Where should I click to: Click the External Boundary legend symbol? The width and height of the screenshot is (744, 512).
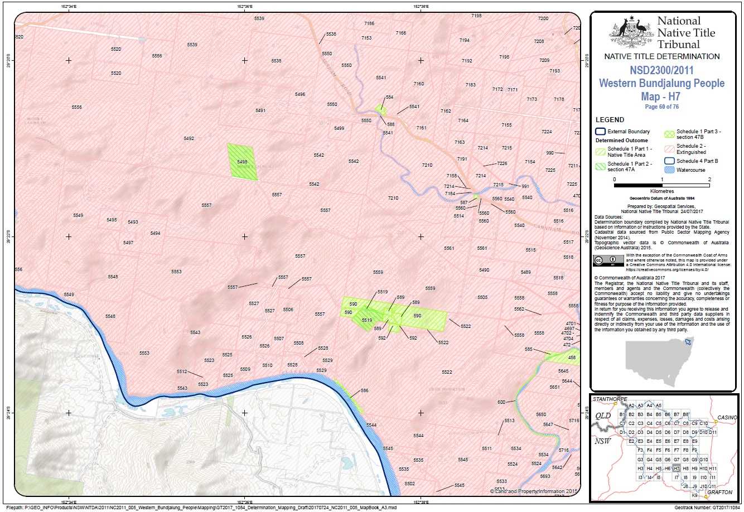pyautogui.click(x=600, y=132)
